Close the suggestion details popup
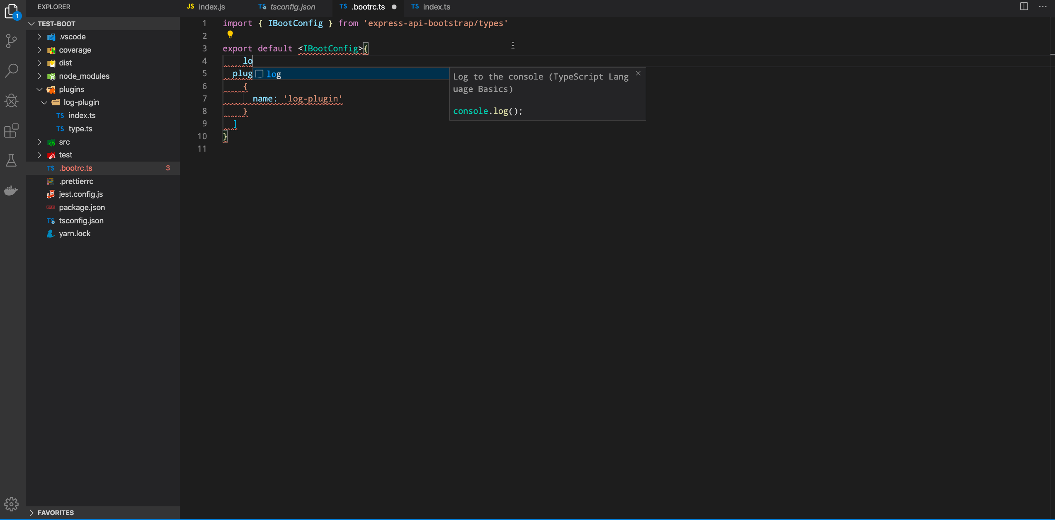The image size is (1055, 520). coord(638,73)
